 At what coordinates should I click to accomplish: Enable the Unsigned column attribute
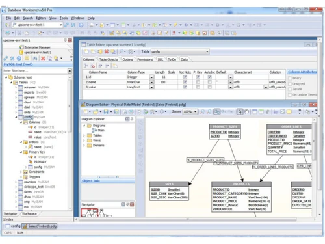pyautogui.click(x=290, y=84)
